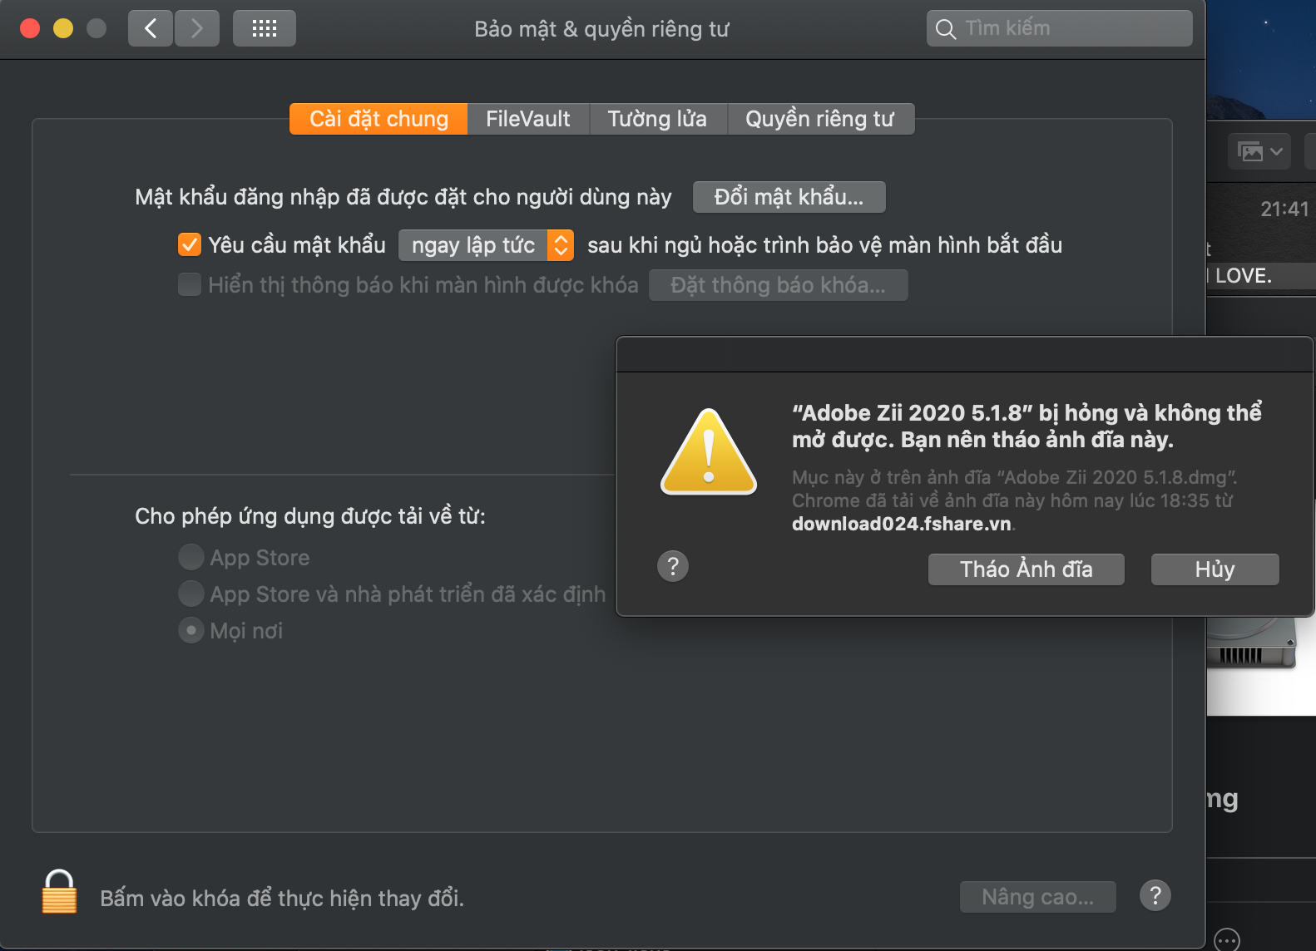Click the lock icon to make changes

59,892
